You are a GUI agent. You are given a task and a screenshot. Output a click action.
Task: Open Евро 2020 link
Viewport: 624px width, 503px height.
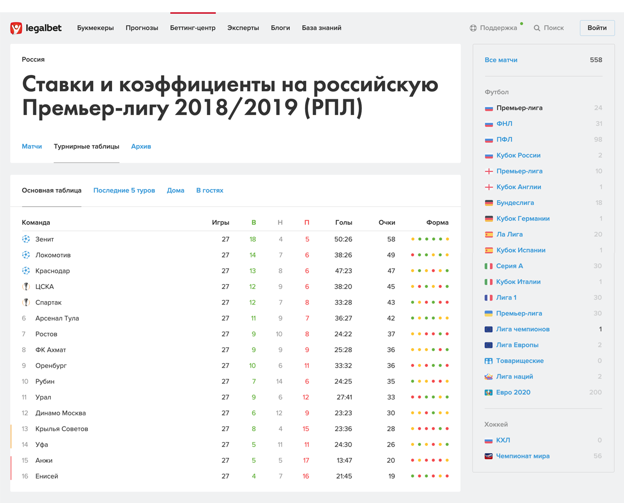tap(513, 392)
